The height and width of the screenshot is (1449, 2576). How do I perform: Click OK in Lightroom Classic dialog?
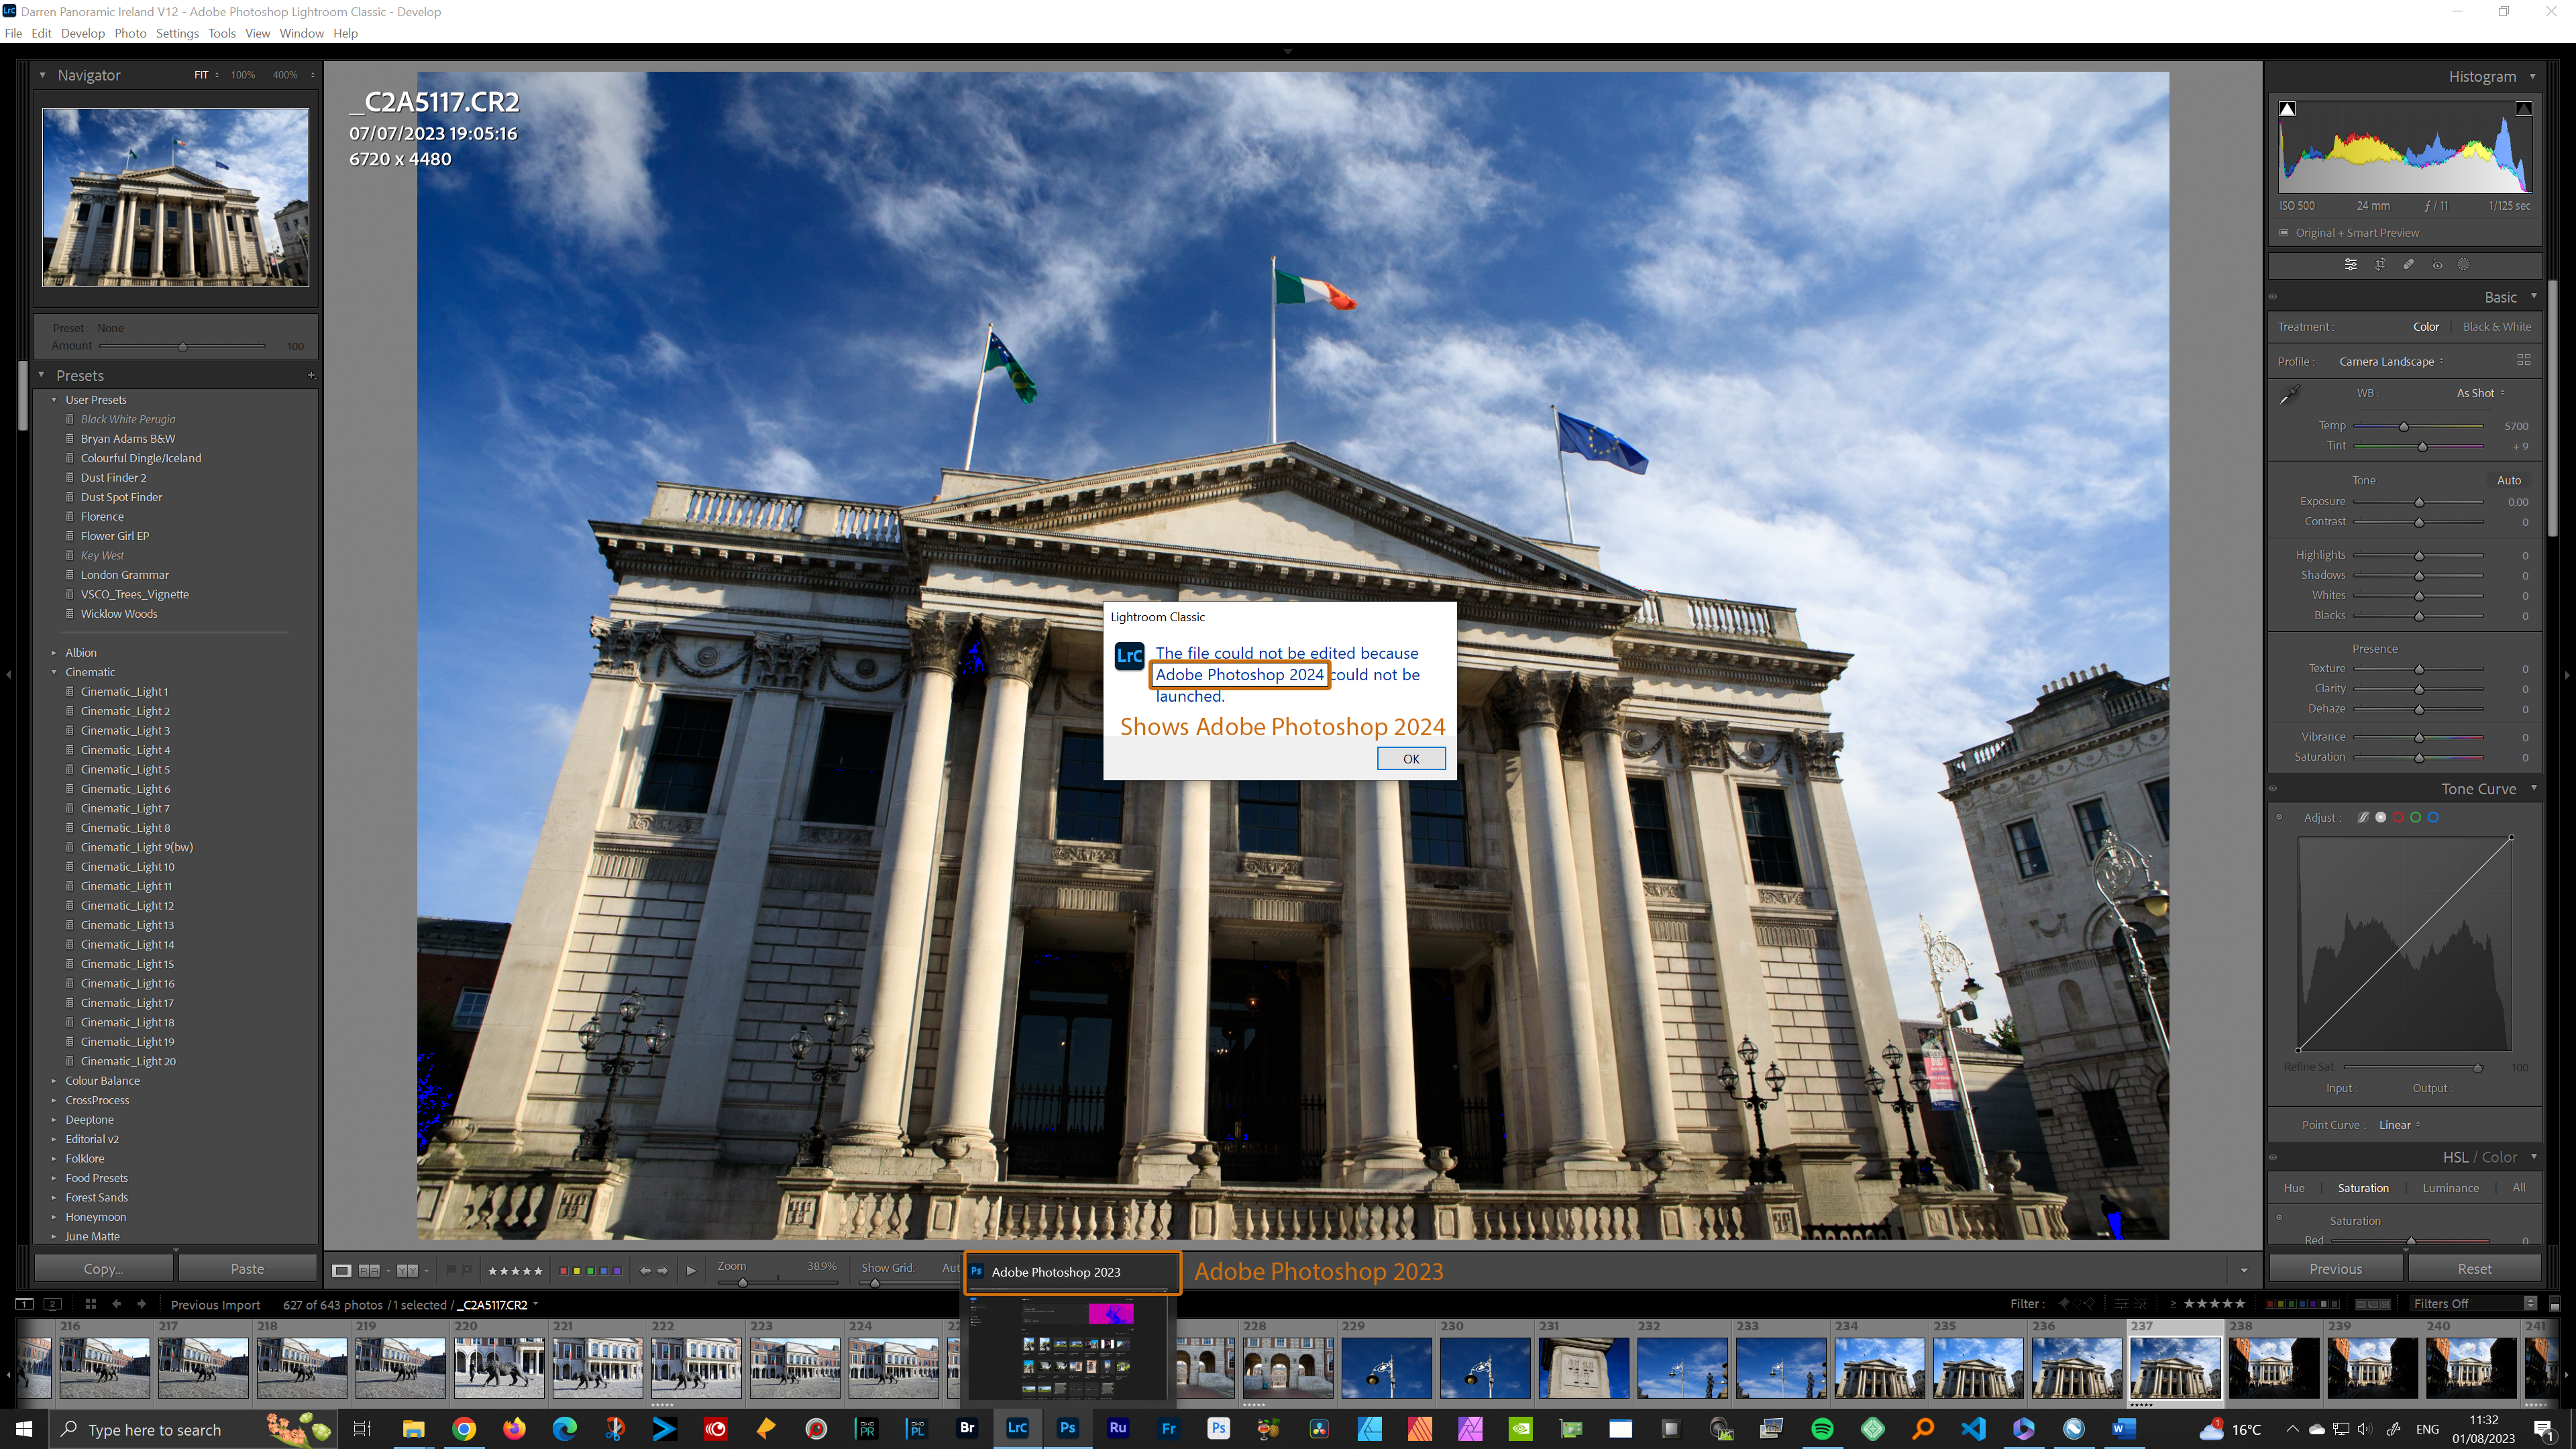click(x=1411, y=758)
